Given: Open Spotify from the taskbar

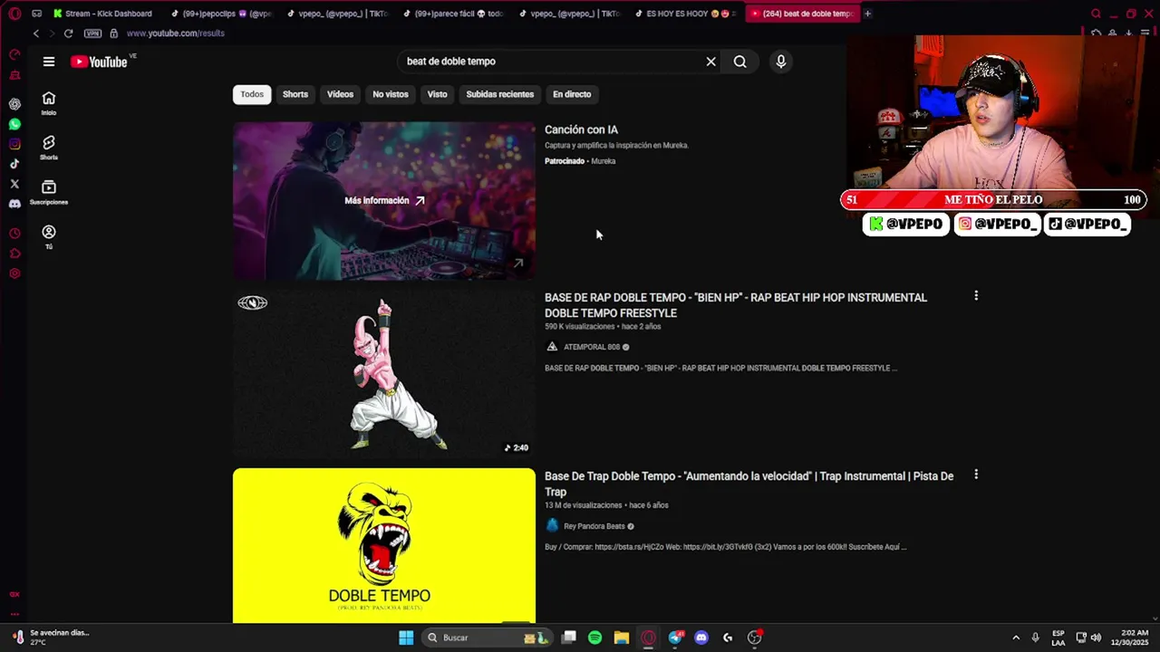Looking at the screenshot, I should tap(594, 638).
